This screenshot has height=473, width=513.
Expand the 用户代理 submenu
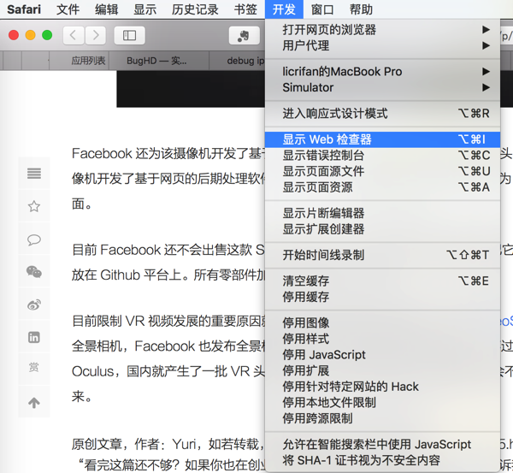tap(382, 46)
